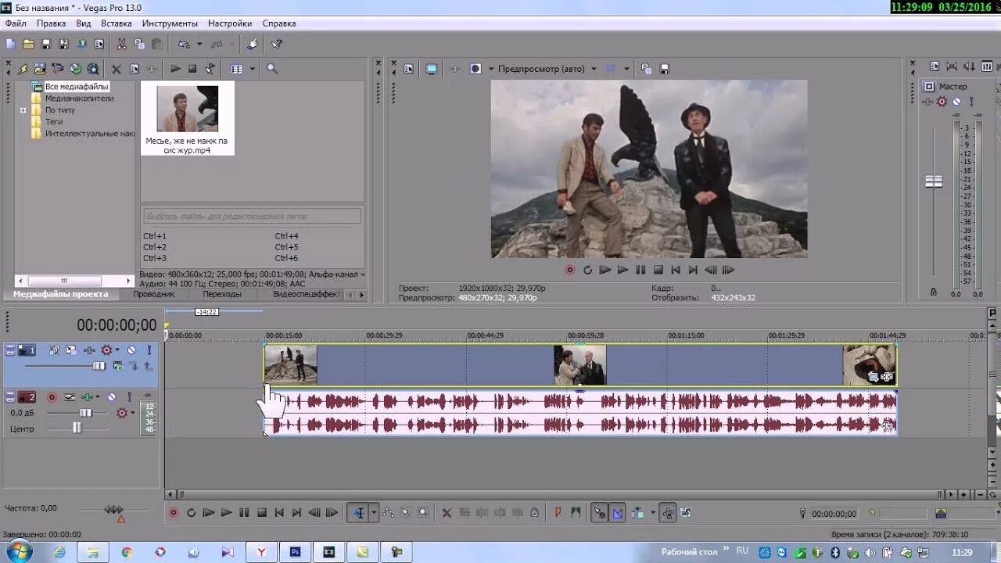This screenshot has height=563, width=1001.
Task: Toggle Solo on video track 1
Action: (x=149, y=350)
